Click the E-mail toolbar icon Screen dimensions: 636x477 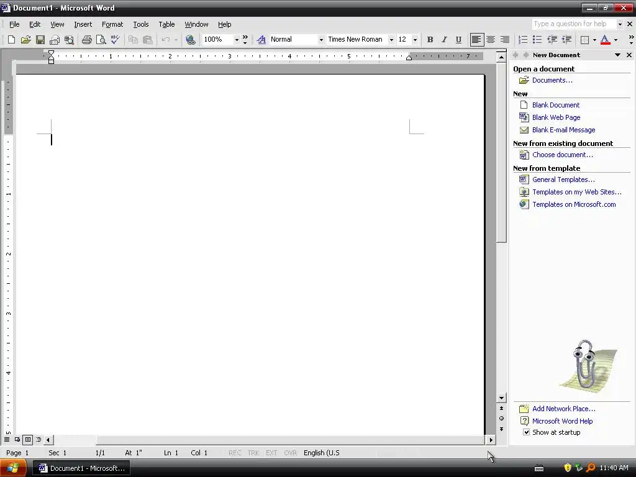click(x=55, y=40)
